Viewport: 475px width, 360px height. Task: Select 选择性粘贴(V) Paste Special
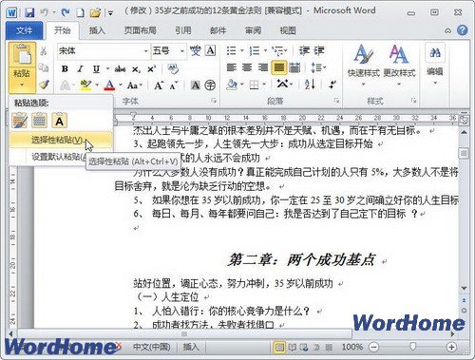61,140
